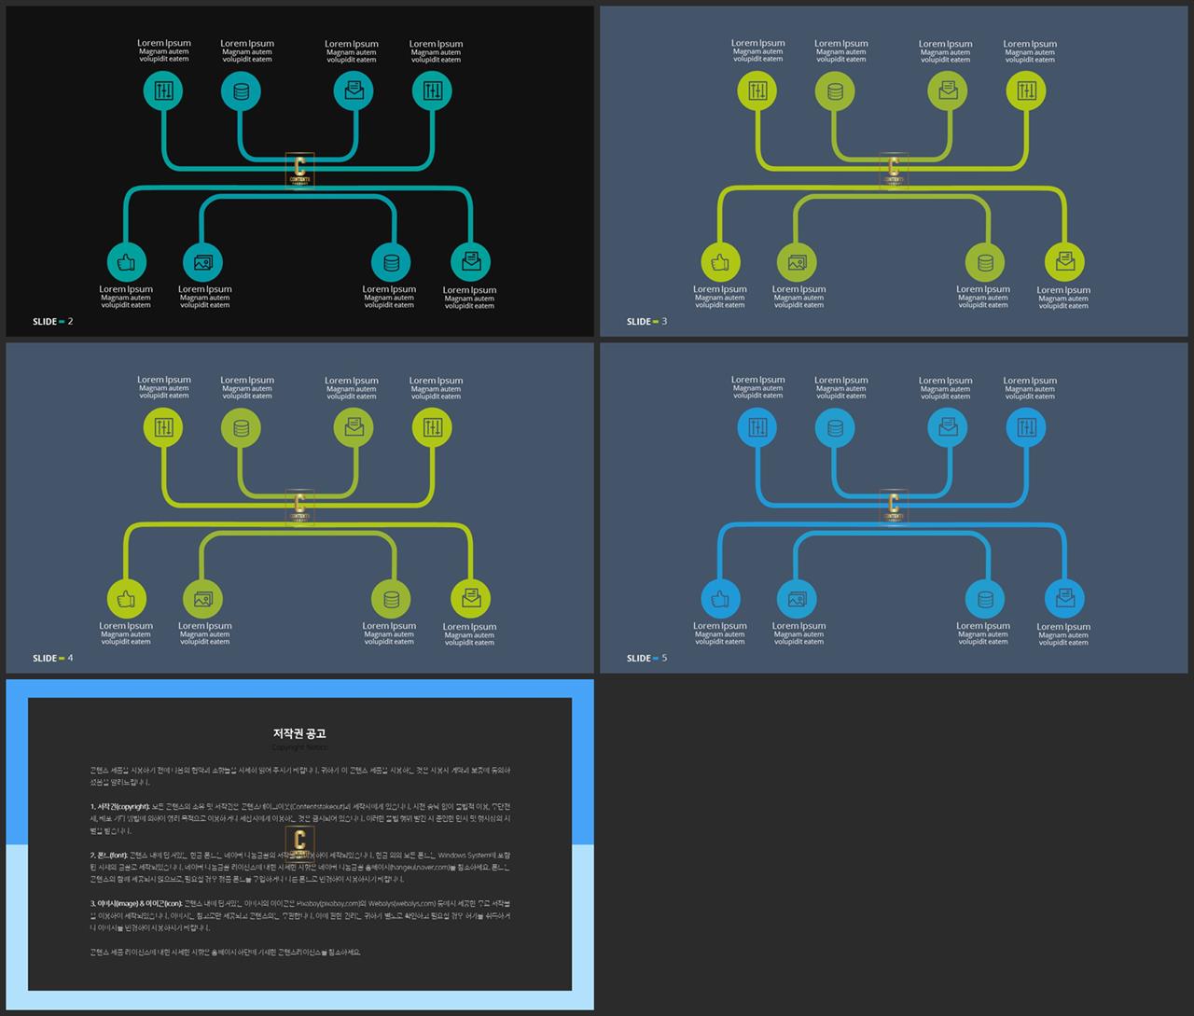Select slide 2's lower-row database icon
This screenshot has width=1194, height=1016.
(391, 262)
